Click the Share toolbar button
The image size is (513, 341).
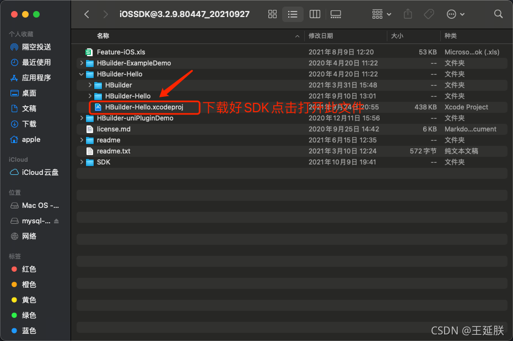pos(408,14)
